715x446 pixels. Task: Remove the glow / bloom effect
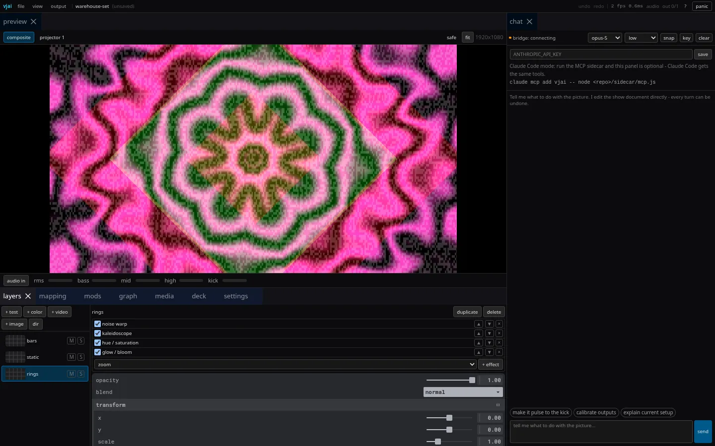pyautogui.click(x=500, y=352)
